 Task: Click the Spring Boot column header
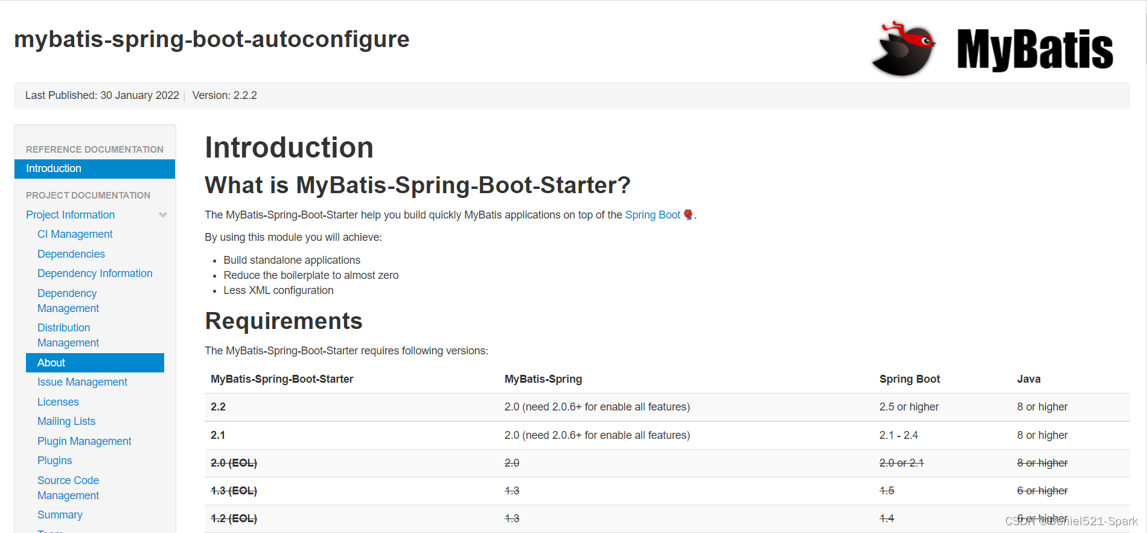910,379
